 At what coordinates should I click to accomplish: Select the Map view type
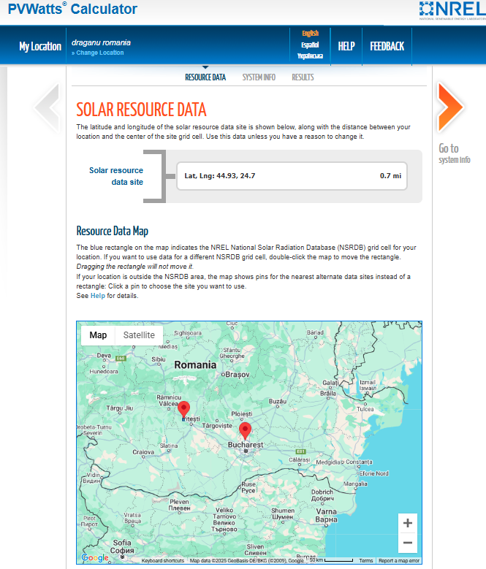[98, 335]
